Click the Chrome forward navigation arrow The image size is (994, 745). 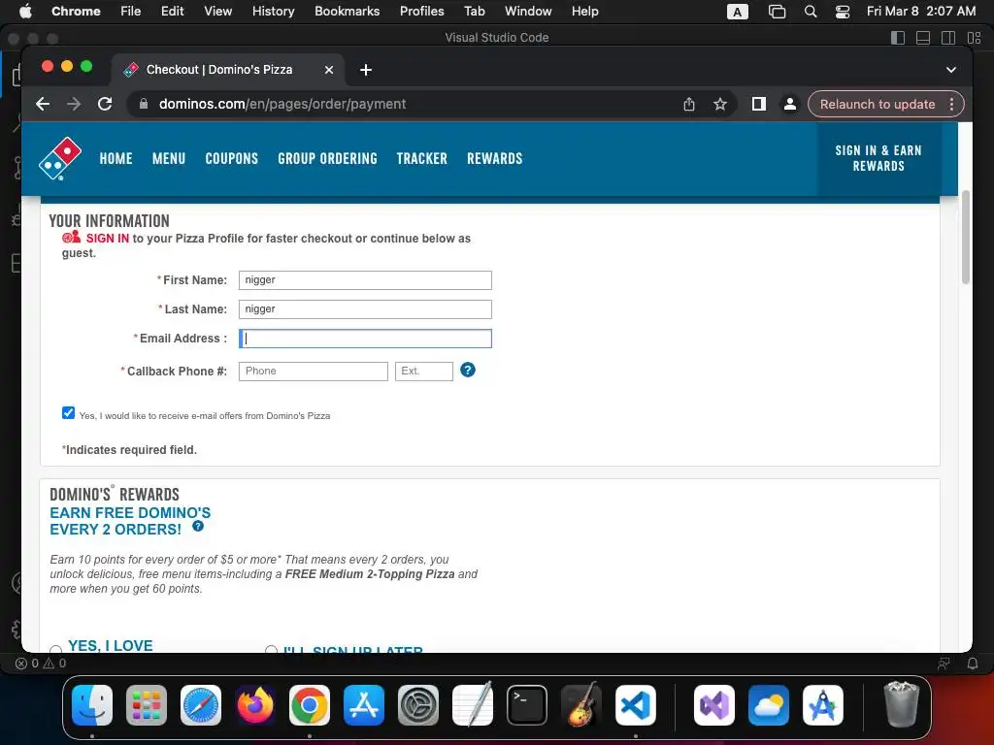(74, 104)
